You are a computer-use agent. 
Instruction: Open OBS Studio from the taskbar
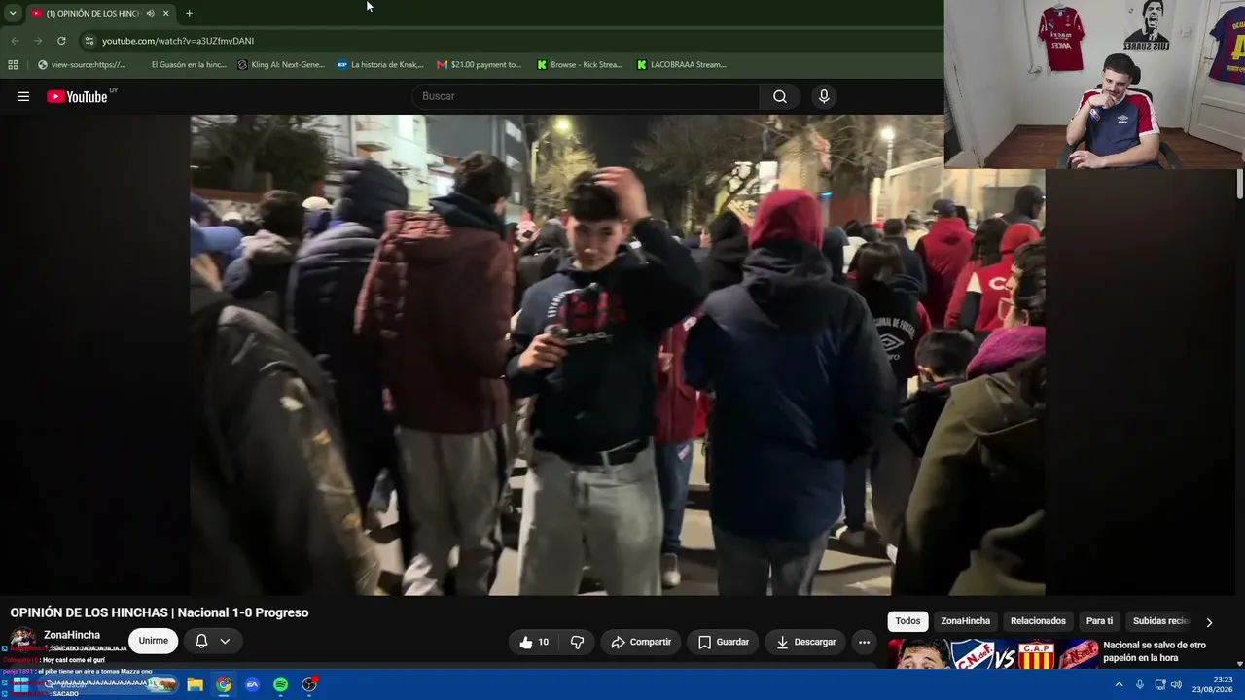[x=309, y=684]
